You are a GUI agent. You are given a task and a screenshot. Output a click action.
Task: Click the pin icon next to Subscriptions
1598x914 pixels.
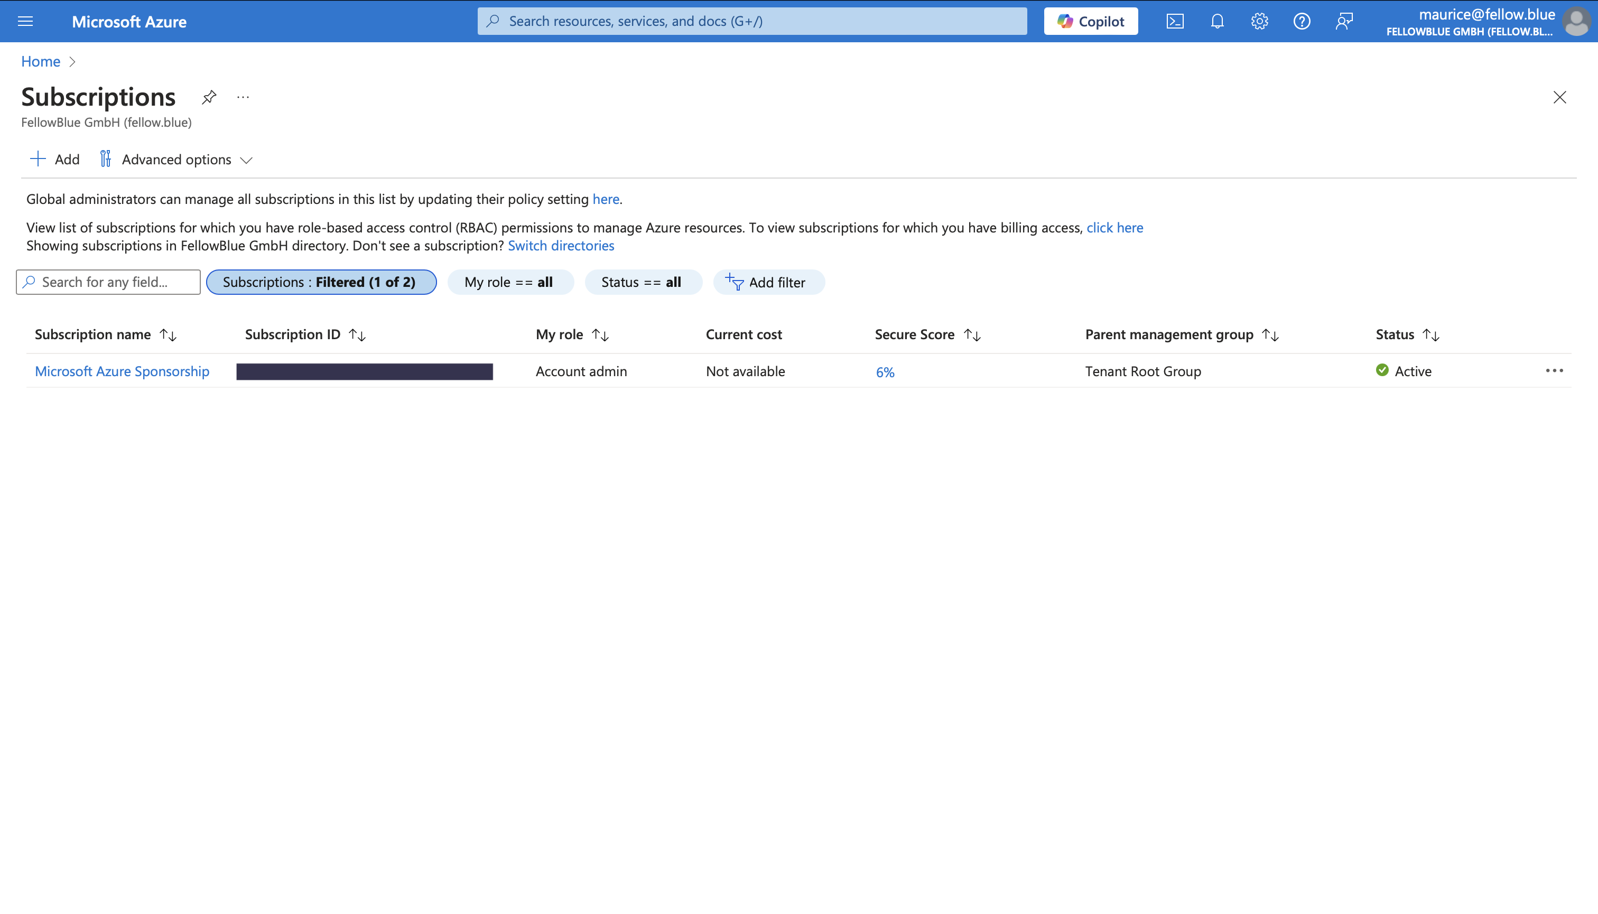(x=210, y=98)
